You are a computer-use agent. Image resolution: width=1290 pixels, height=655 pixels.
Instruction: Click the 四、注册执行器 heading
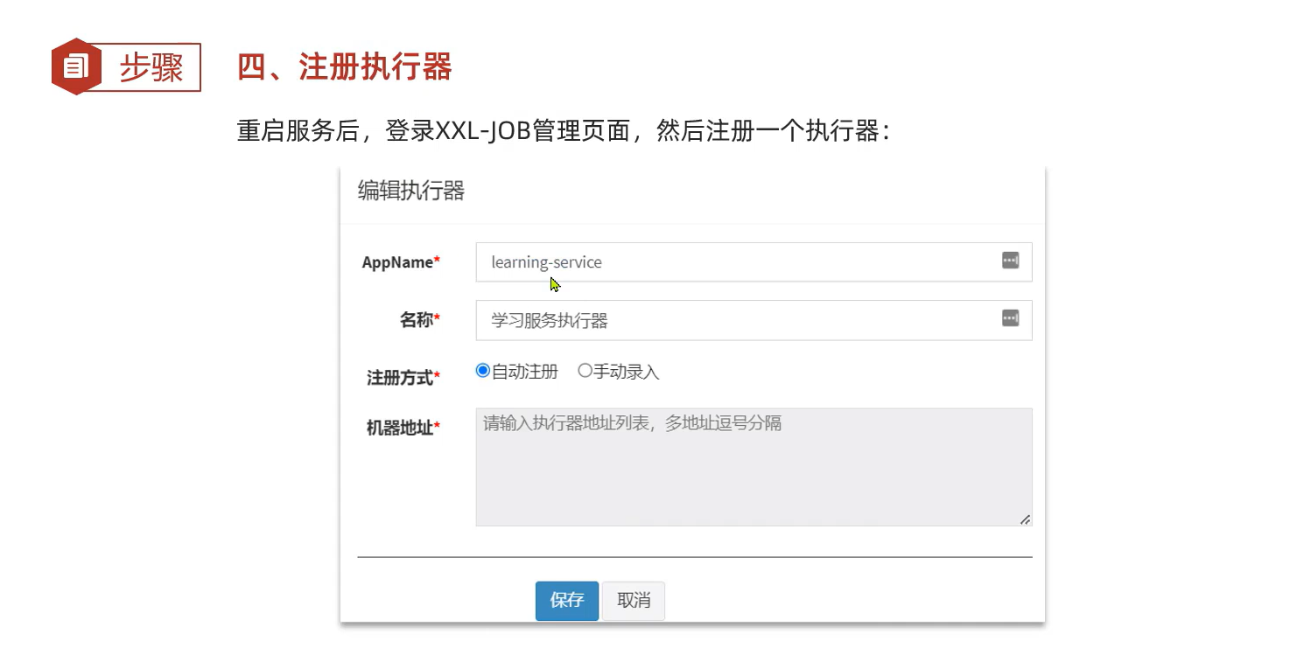(x=344, y=67)
